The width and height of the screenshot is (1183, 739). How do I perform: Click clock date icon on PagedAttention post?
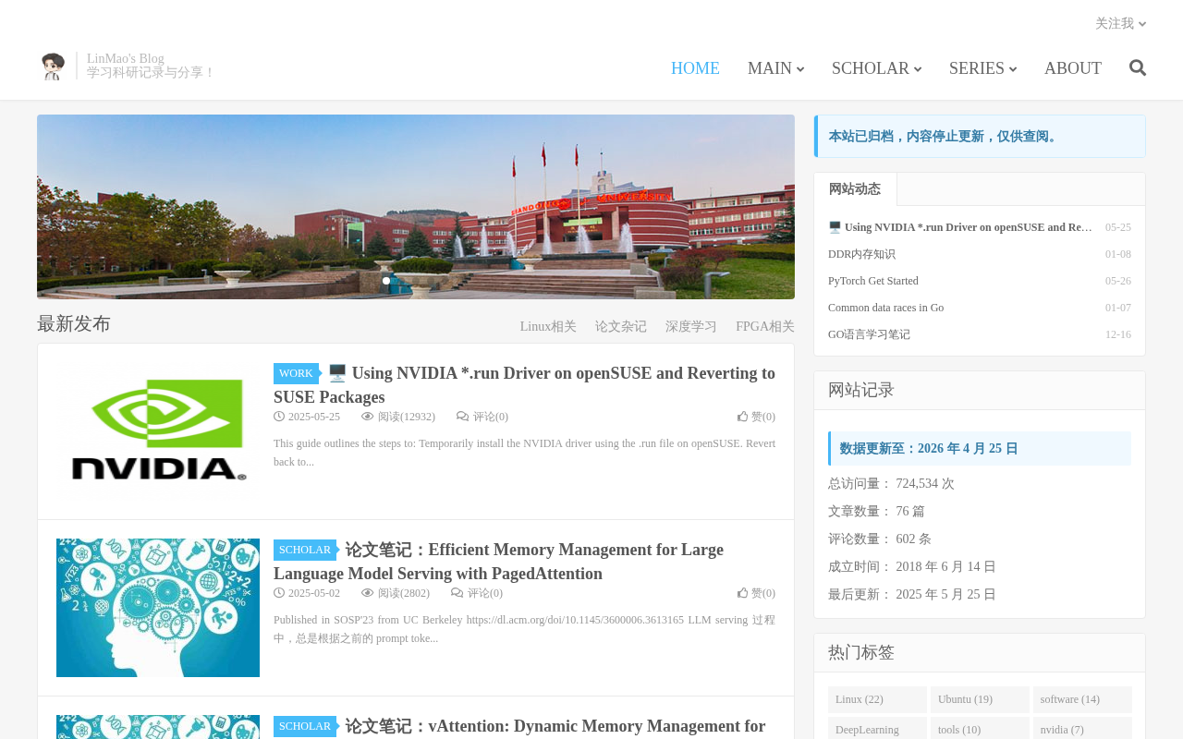pyautogui.click(x=279, y=593)
